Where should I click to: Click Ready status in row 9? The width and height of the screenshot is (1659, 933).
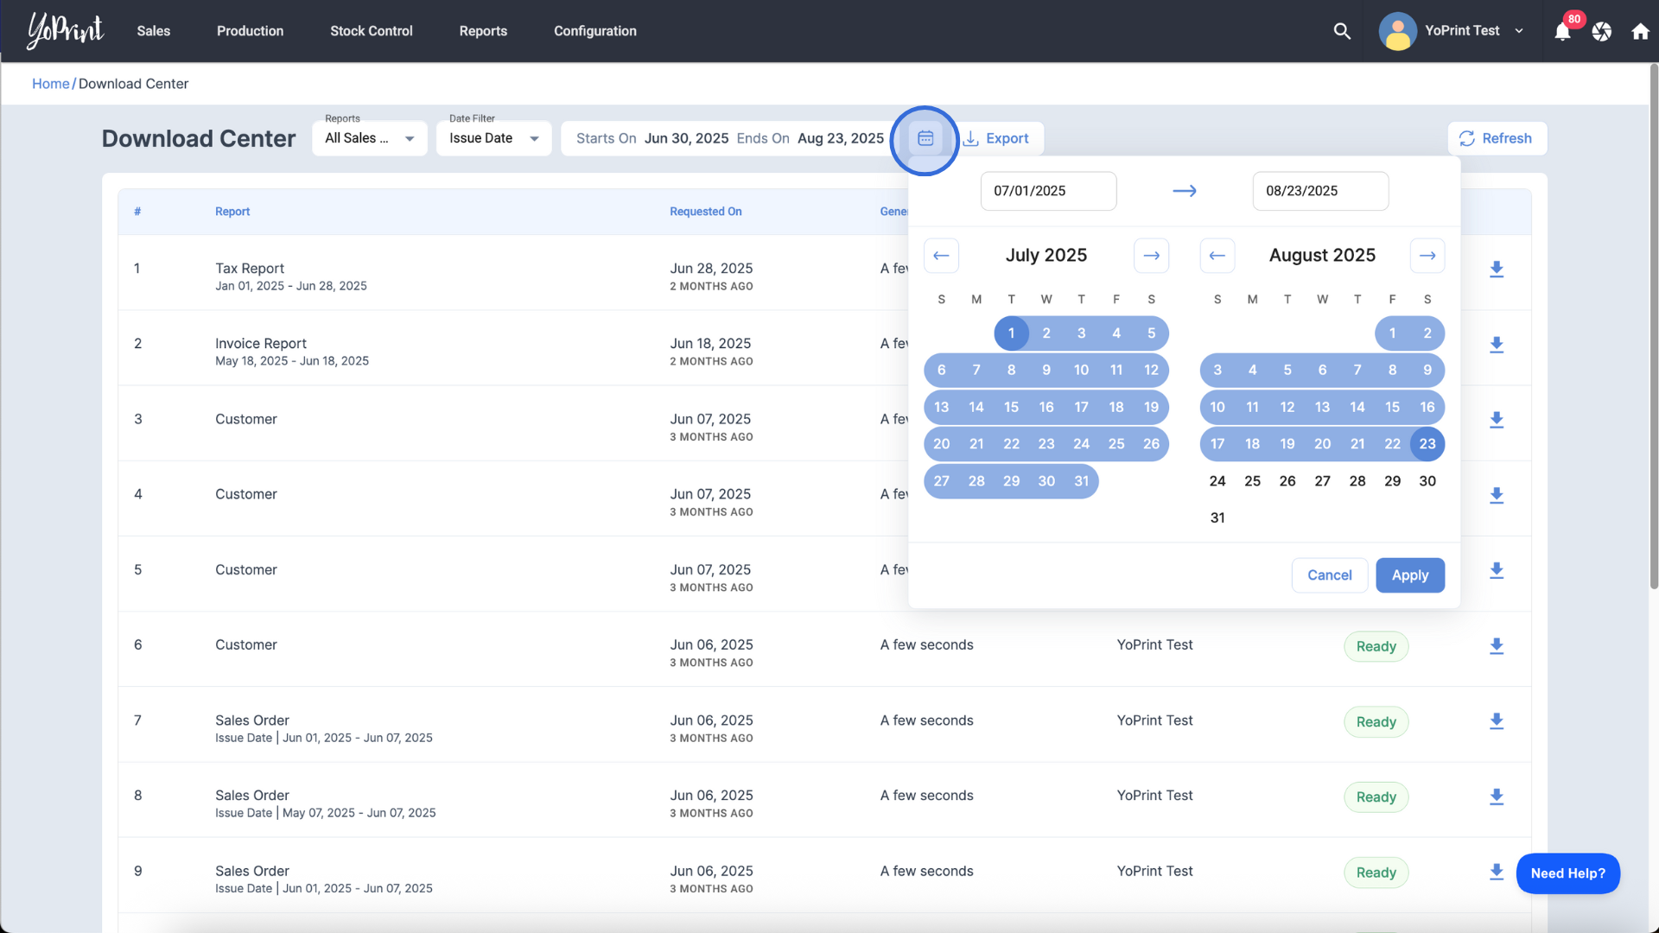pos(1376,873)
